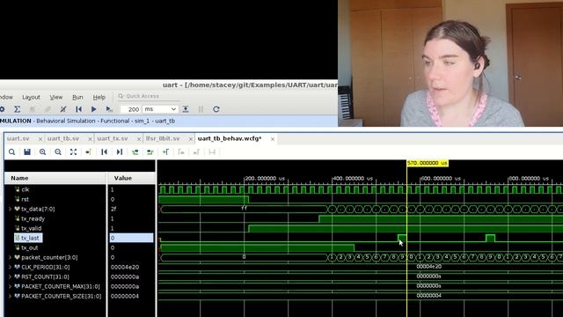Click the 570.000000 us cursor time label
This screenshot has height=317, width=563.
pyautogui.click(x=428, y=163)
